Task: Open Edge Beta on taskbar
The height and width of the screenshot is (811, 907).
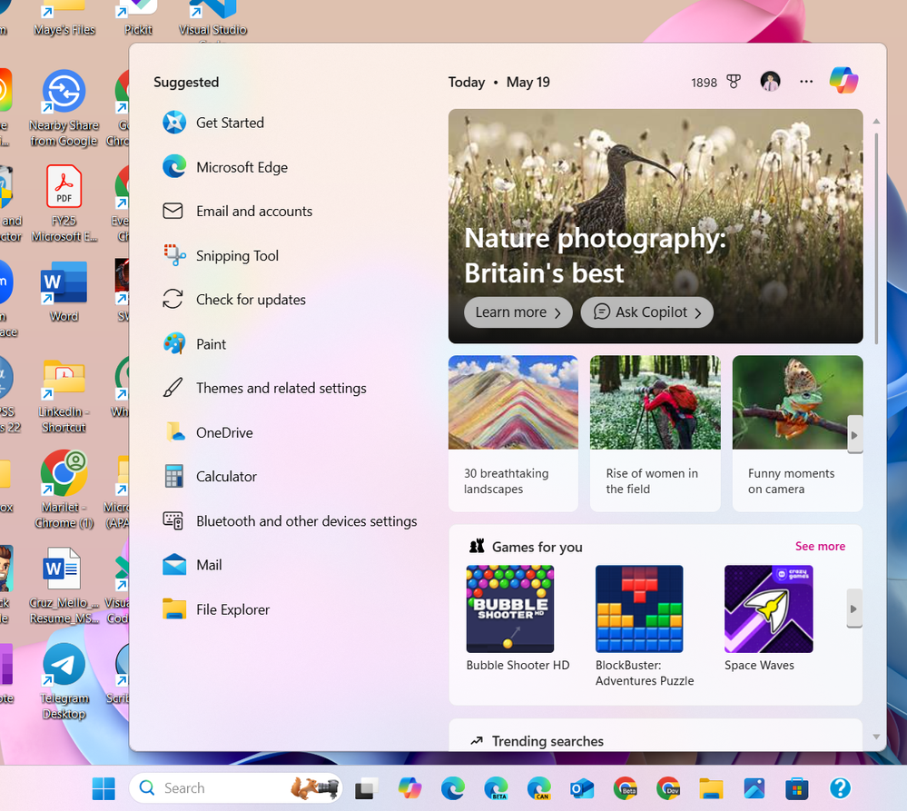Action: [496, 788]
